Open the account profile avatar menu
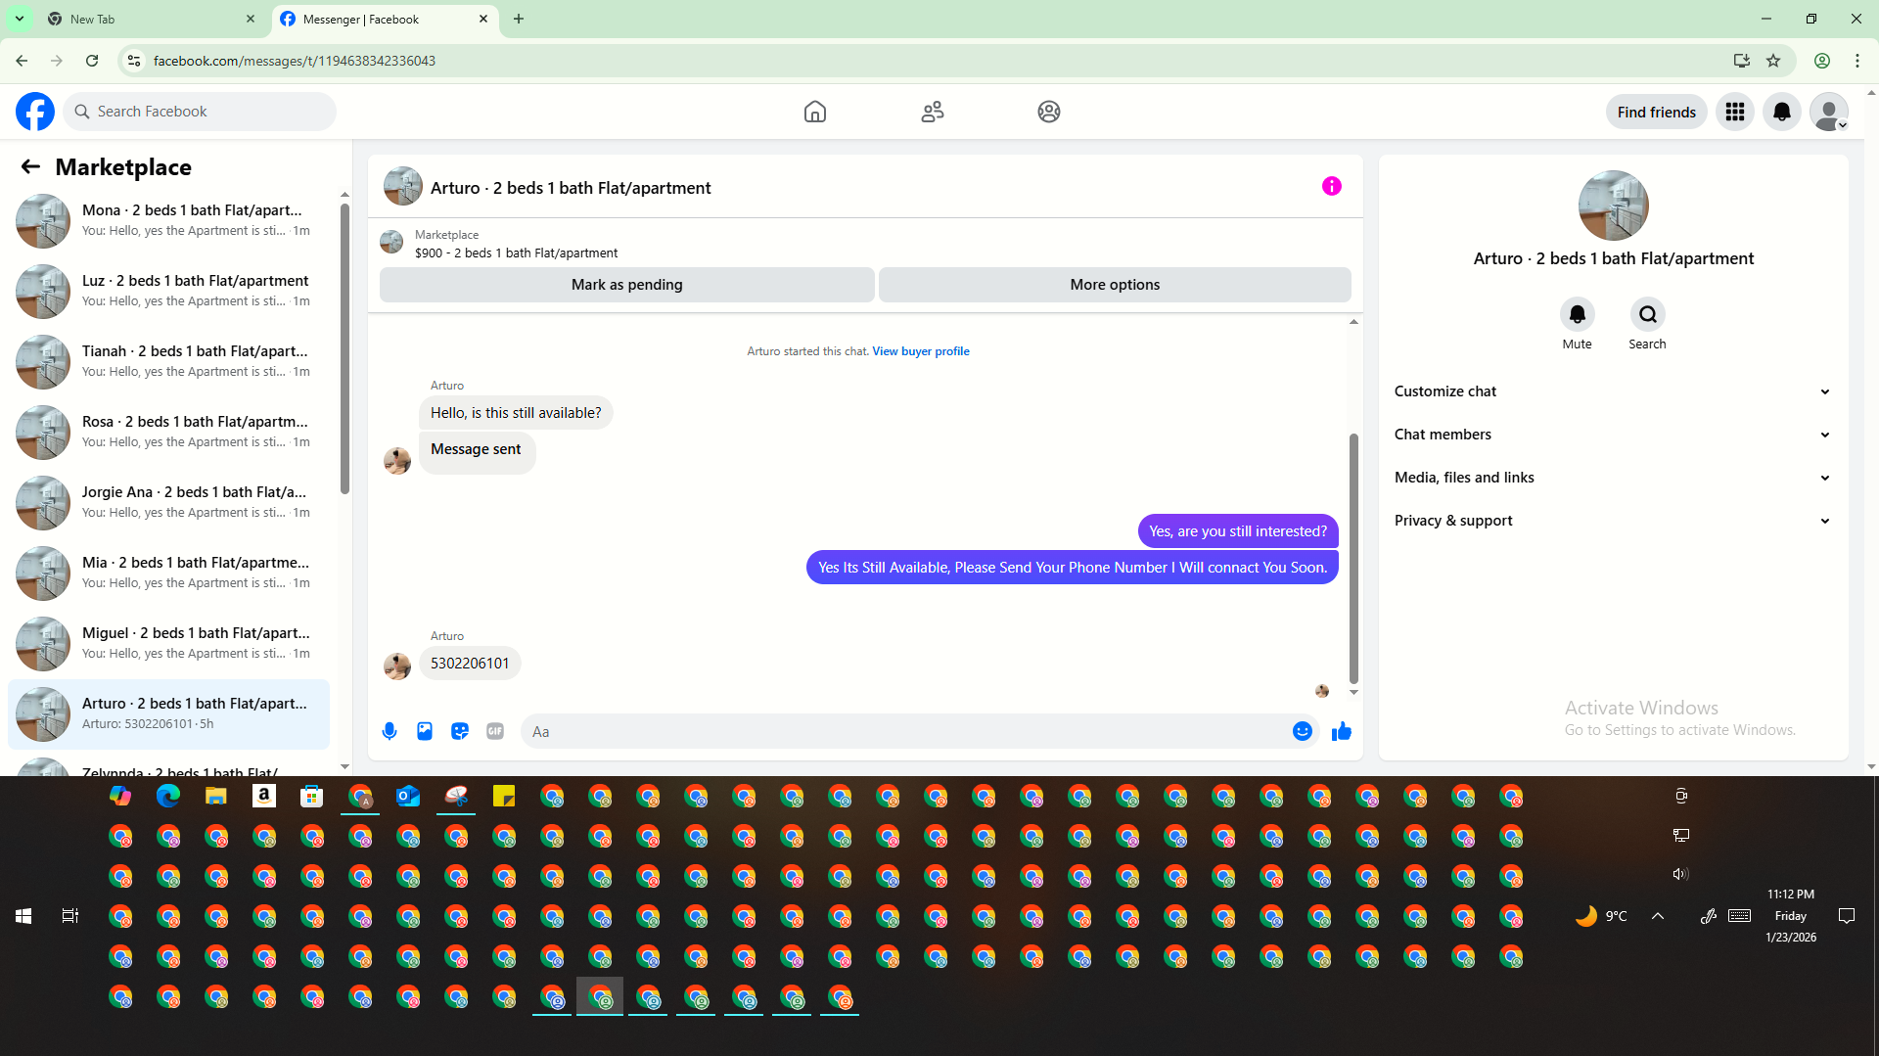The width and height of the screenshot is (1879, 1056). tap(1829, 112)
